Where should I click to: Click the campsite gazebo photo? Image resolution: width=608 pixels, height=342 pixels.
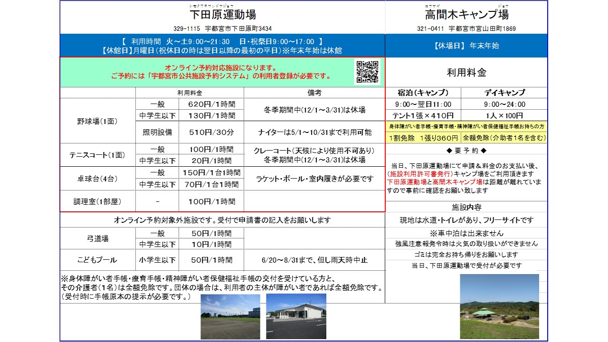pyautogui.click(x=499, y=306)
